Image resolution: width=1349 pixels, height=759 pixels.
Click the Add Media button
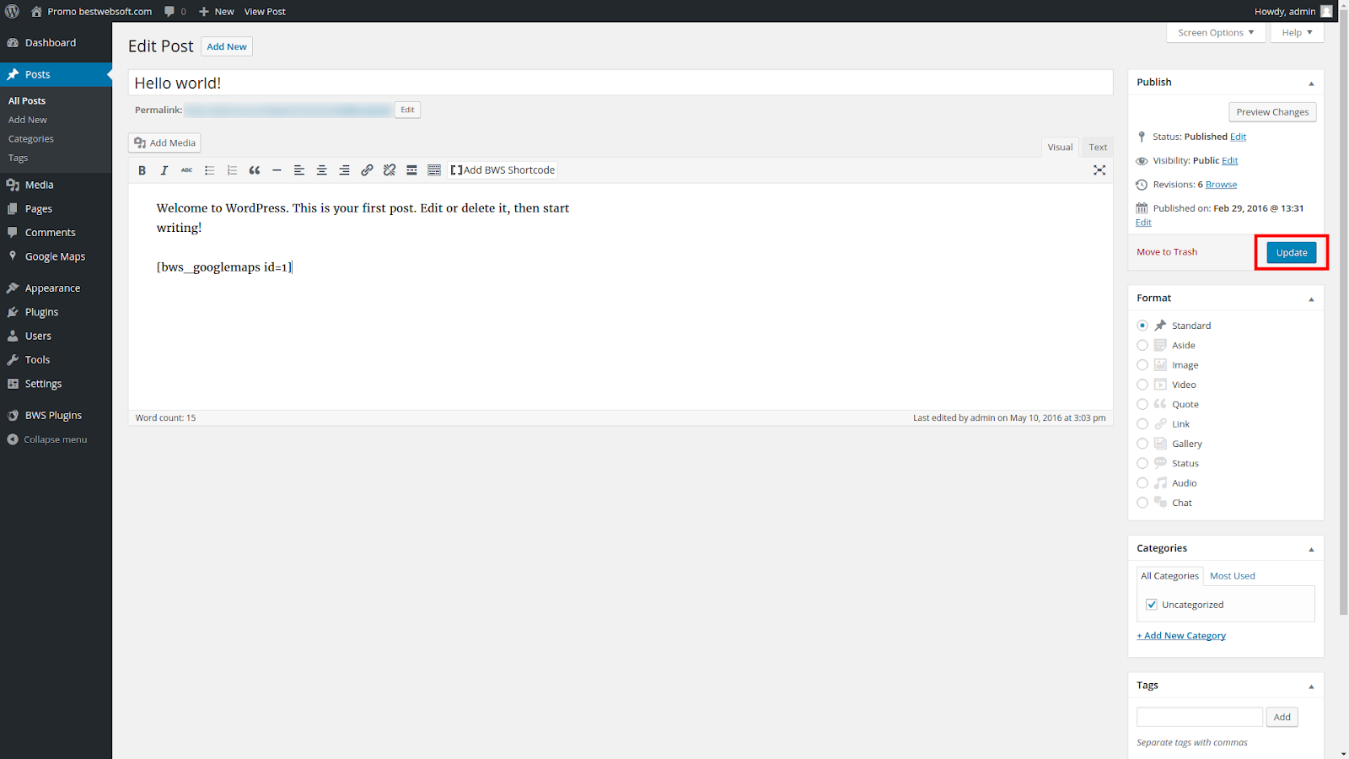(x=164, y=143)
